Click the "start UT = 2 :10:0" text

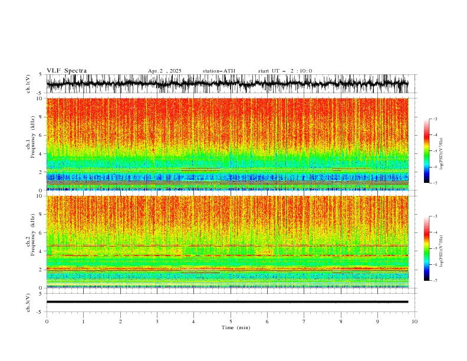pyautogui.click(x=285, y=71)
